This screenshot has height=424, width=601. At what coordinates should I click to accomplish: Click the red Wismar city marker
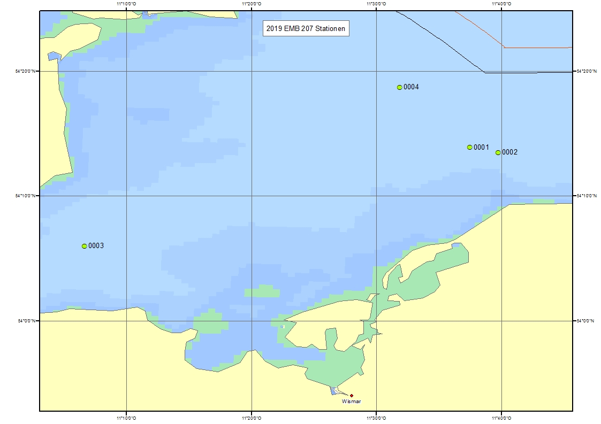click(x=352, y=396)
